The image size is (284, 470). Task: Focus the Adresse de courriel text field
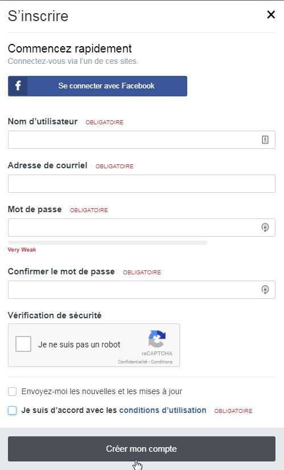(x=141, y=184)
